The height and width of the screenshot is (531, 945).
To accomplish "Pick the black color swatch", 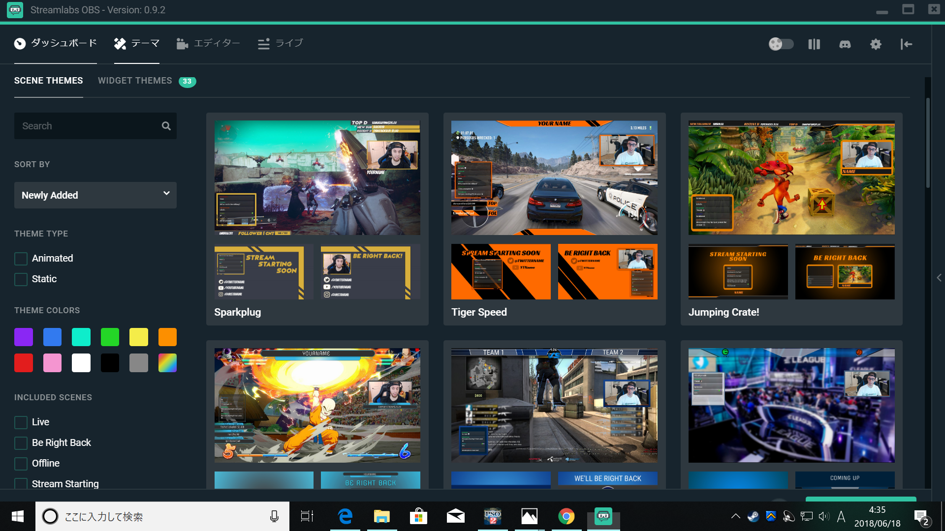I will pyautogui.click(x=110, y=363).
